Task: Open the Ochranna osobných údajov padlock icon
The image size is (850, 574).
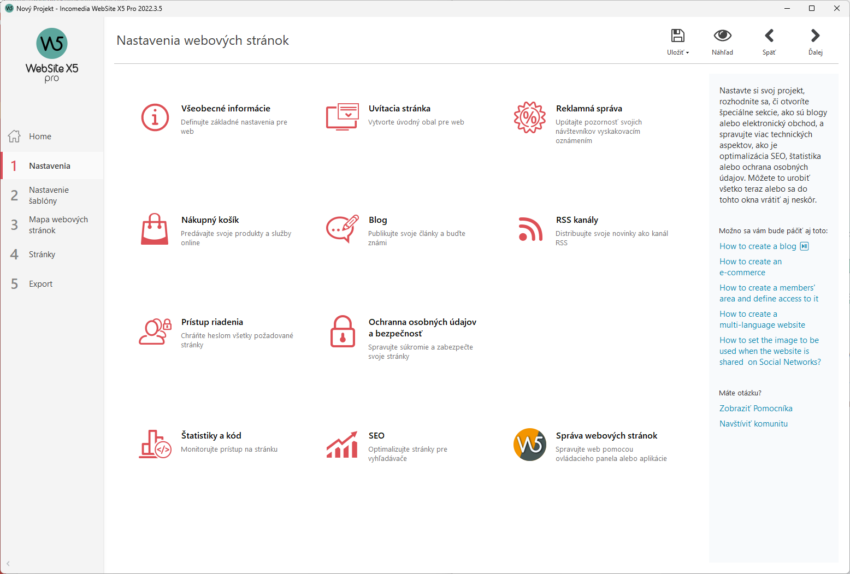Action: coord(343,332)
